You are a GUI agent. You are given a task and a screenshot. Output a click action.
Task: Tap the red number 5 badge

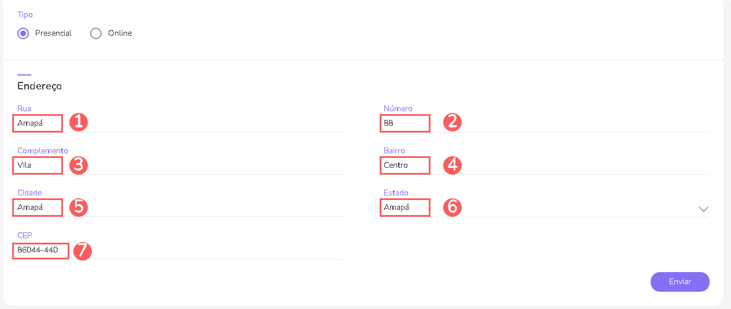[x=79, y=207]
